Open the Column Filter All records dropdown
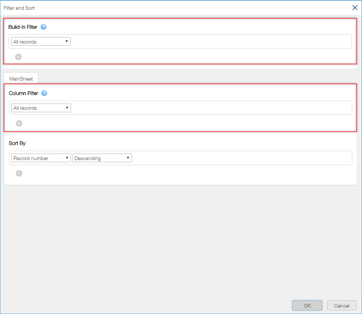Viewport: 362px width, 314px height. 41,108
